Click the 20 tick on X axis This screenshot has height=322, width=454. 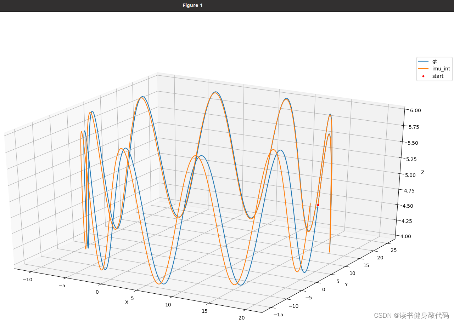click(241, 318)
